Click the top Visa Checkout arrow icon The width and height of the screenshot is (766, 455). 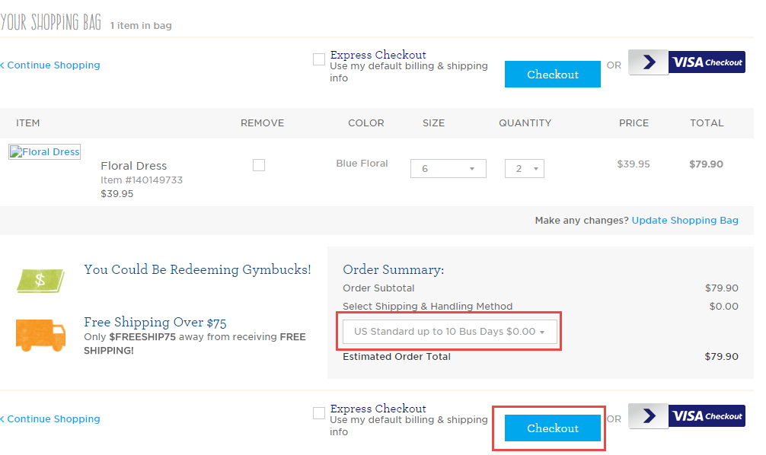point(648,62)
